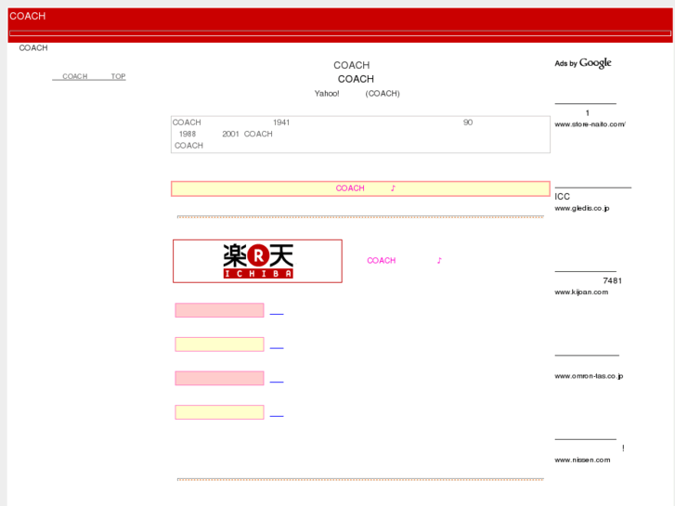
Task: Open the Ads by Google label
Action: pyautogui.click(x=583, y=63)
